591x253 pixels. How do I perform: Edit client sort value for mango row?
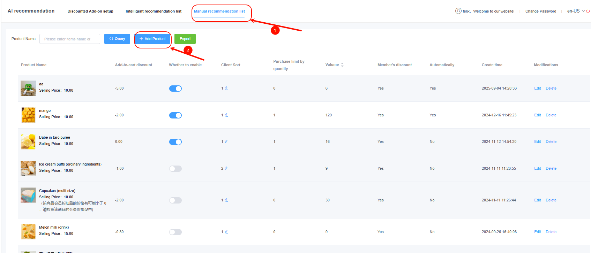coord(226,115)
